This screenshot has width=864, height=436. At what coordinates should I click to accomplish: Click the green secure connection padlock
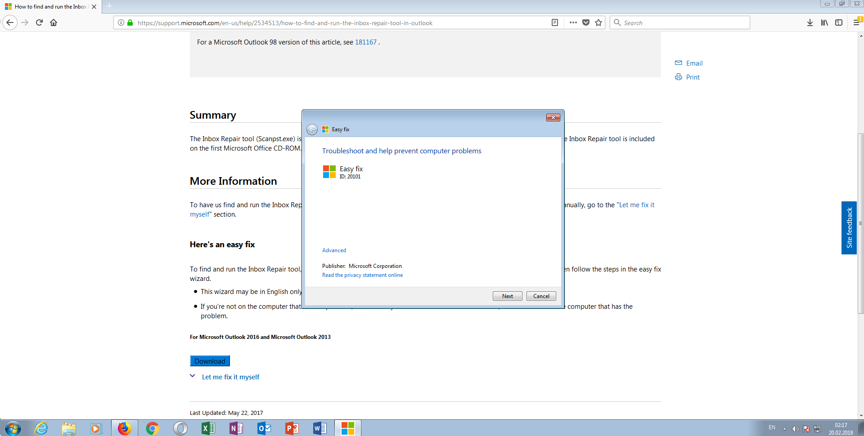(130, 22)
